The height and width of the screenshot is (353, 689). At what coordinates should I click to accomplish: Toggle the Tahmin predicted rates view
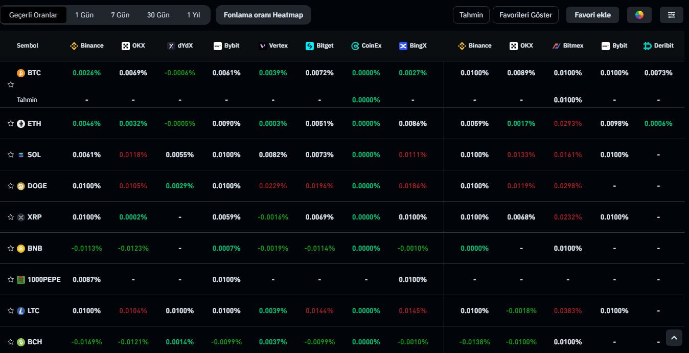click(471, 15)
